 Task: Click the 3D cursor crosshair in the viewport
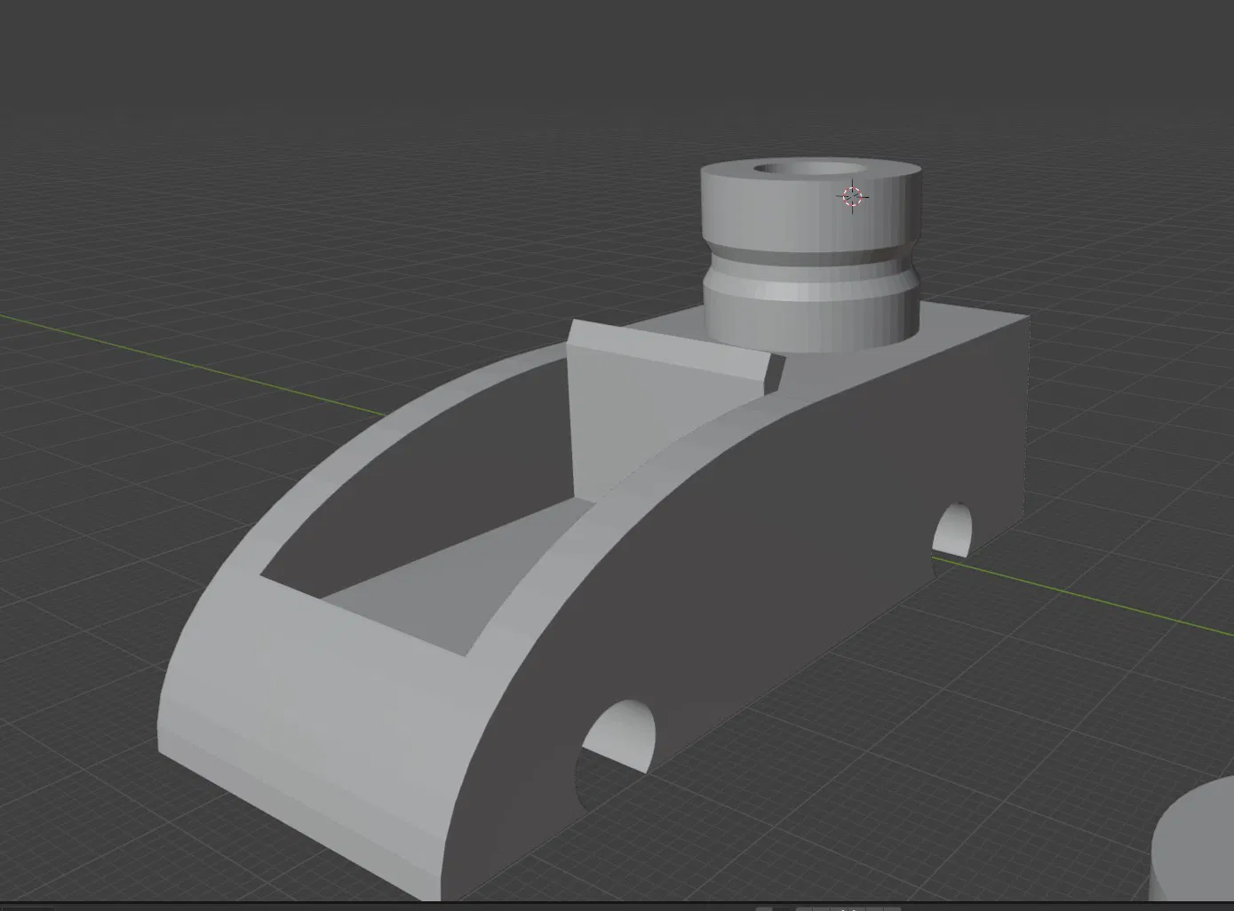pos(853,196)
